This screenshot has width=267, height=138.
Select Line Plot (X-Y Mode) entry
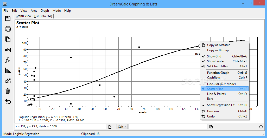(224, 84)
